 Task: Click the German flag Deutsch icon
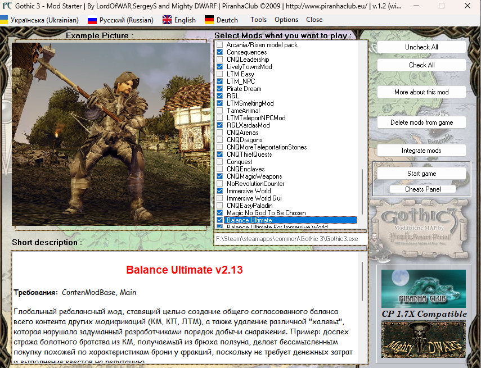click(209, 20)
